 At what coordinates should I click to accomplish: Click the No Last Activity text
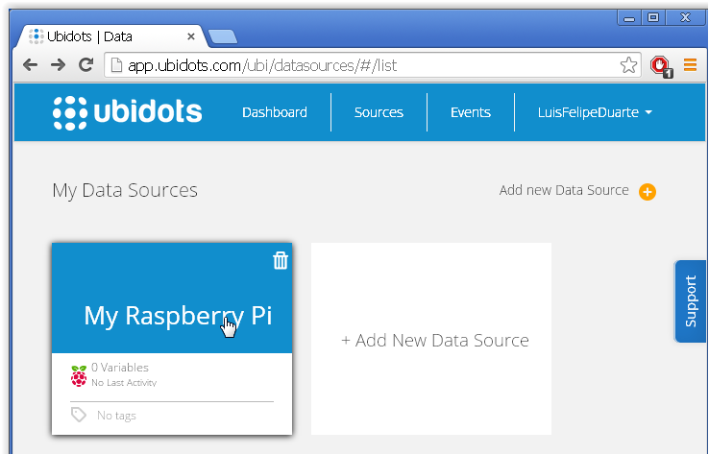click(124, 383)
